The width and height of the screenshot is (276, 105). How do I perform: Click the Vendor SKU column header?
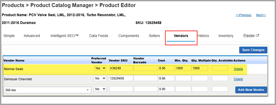(118, 60)
